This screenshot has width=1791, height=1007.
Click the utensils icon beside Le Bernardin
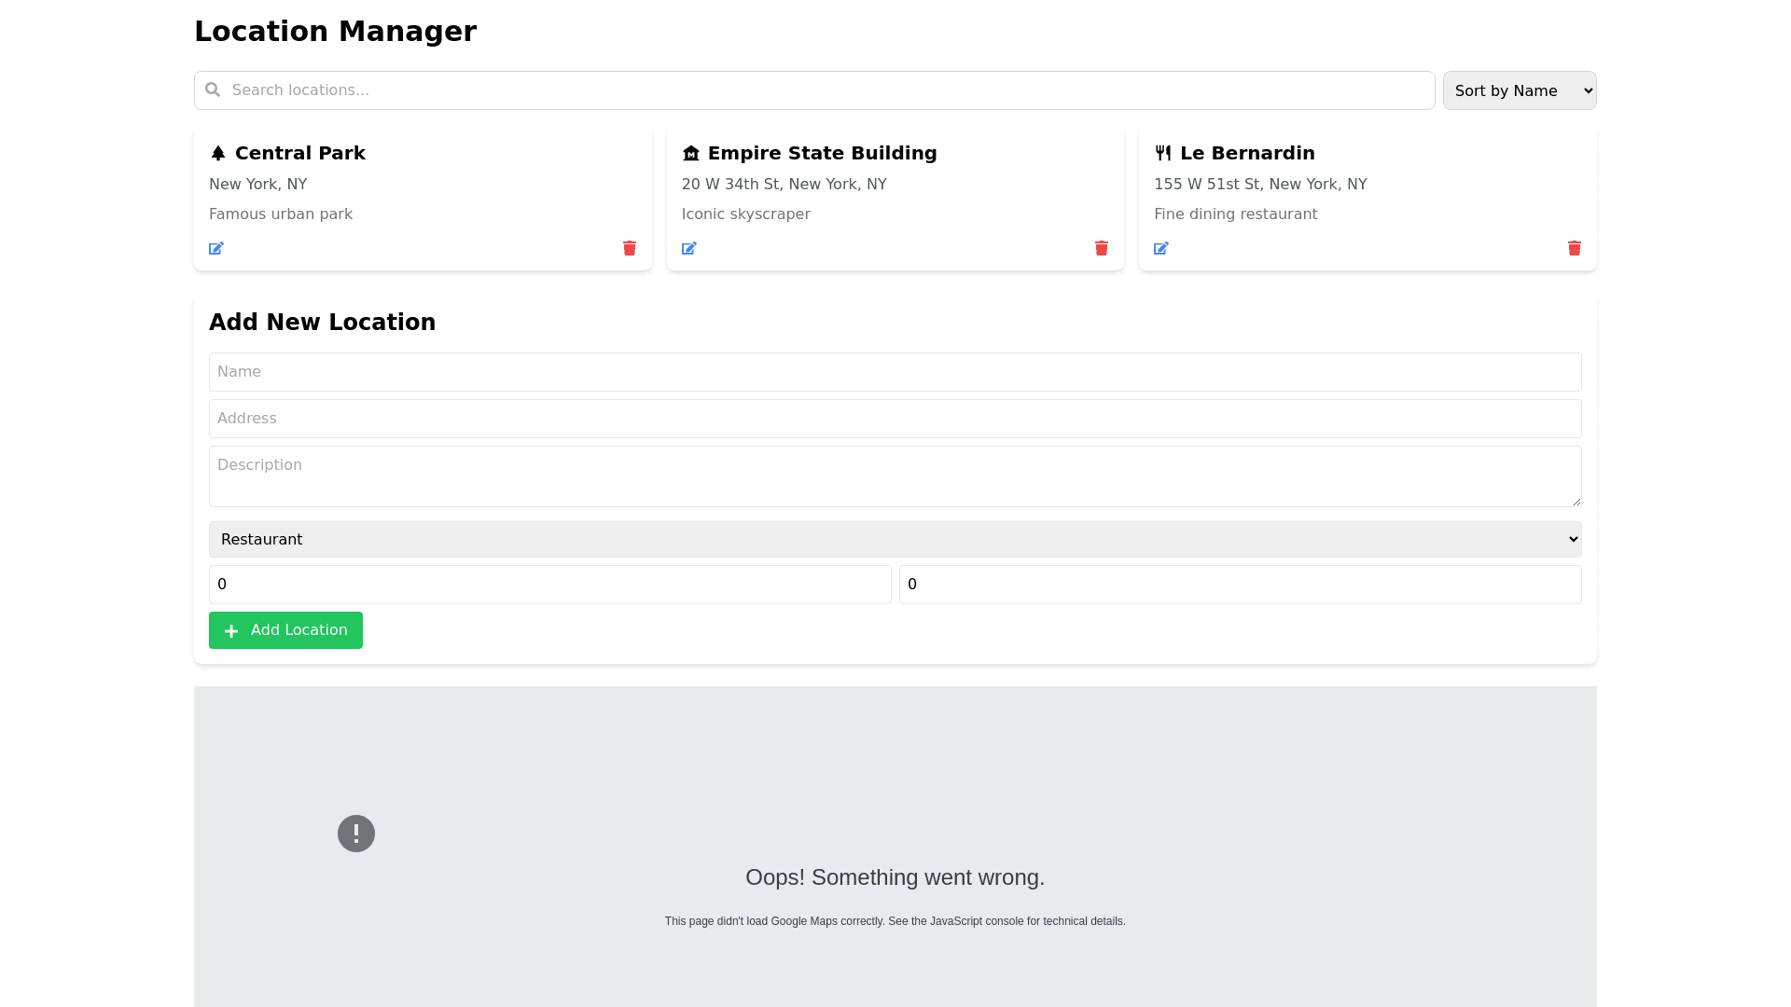[x=1163, y=153]
